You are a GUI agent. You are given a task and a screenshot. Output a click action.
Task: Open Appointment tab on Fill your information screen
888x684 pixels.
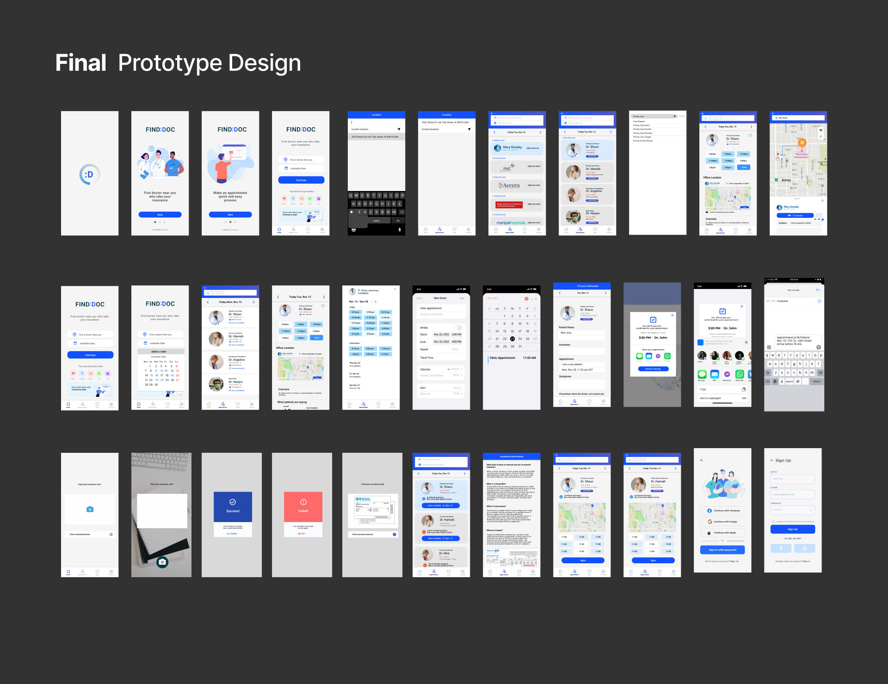tap(574, 402)
